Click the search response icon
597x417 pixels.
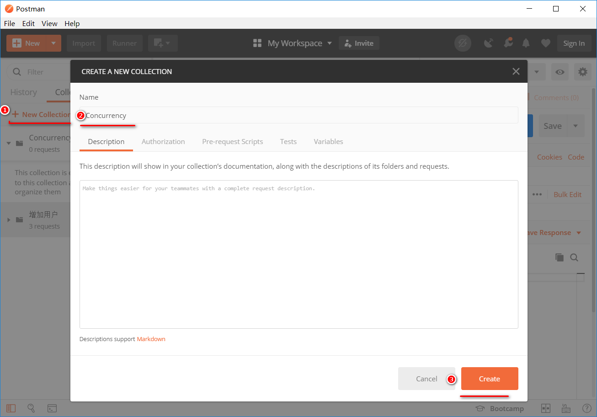pyautogui.click(x=574, y=257)
